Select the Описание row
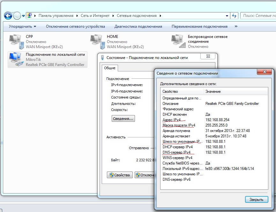The height and width of the screenshot is (212, 276). [214, 104]
